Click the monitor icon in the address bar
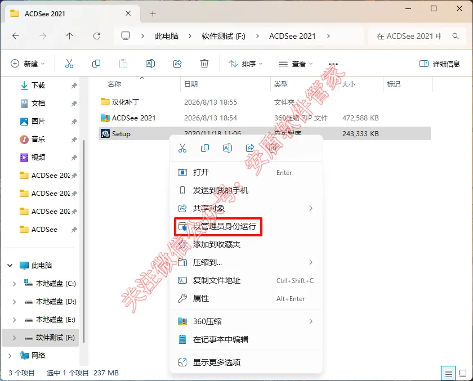Viewport: 473px width, 381px height. point(126,36)
